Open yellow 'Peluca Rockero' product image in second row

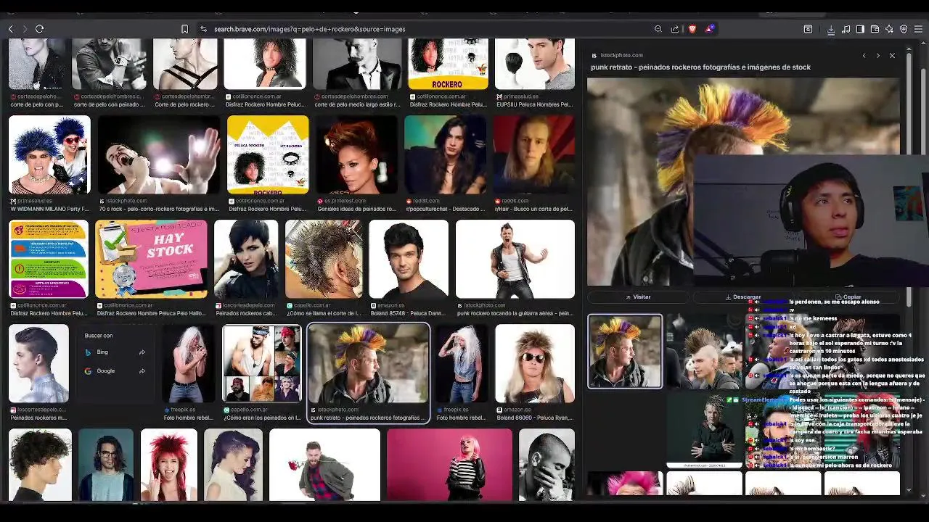coord(268,154)
